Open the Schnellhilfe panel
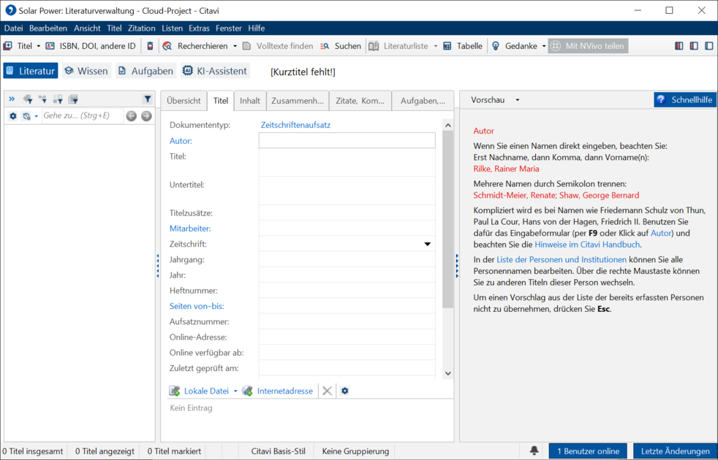Image resolution: width=718 pixels, height=460 pixels. [x=685, y=100]
